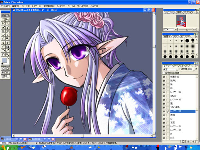
Task: Select the Gradient tool
Action: pos(8,47)
